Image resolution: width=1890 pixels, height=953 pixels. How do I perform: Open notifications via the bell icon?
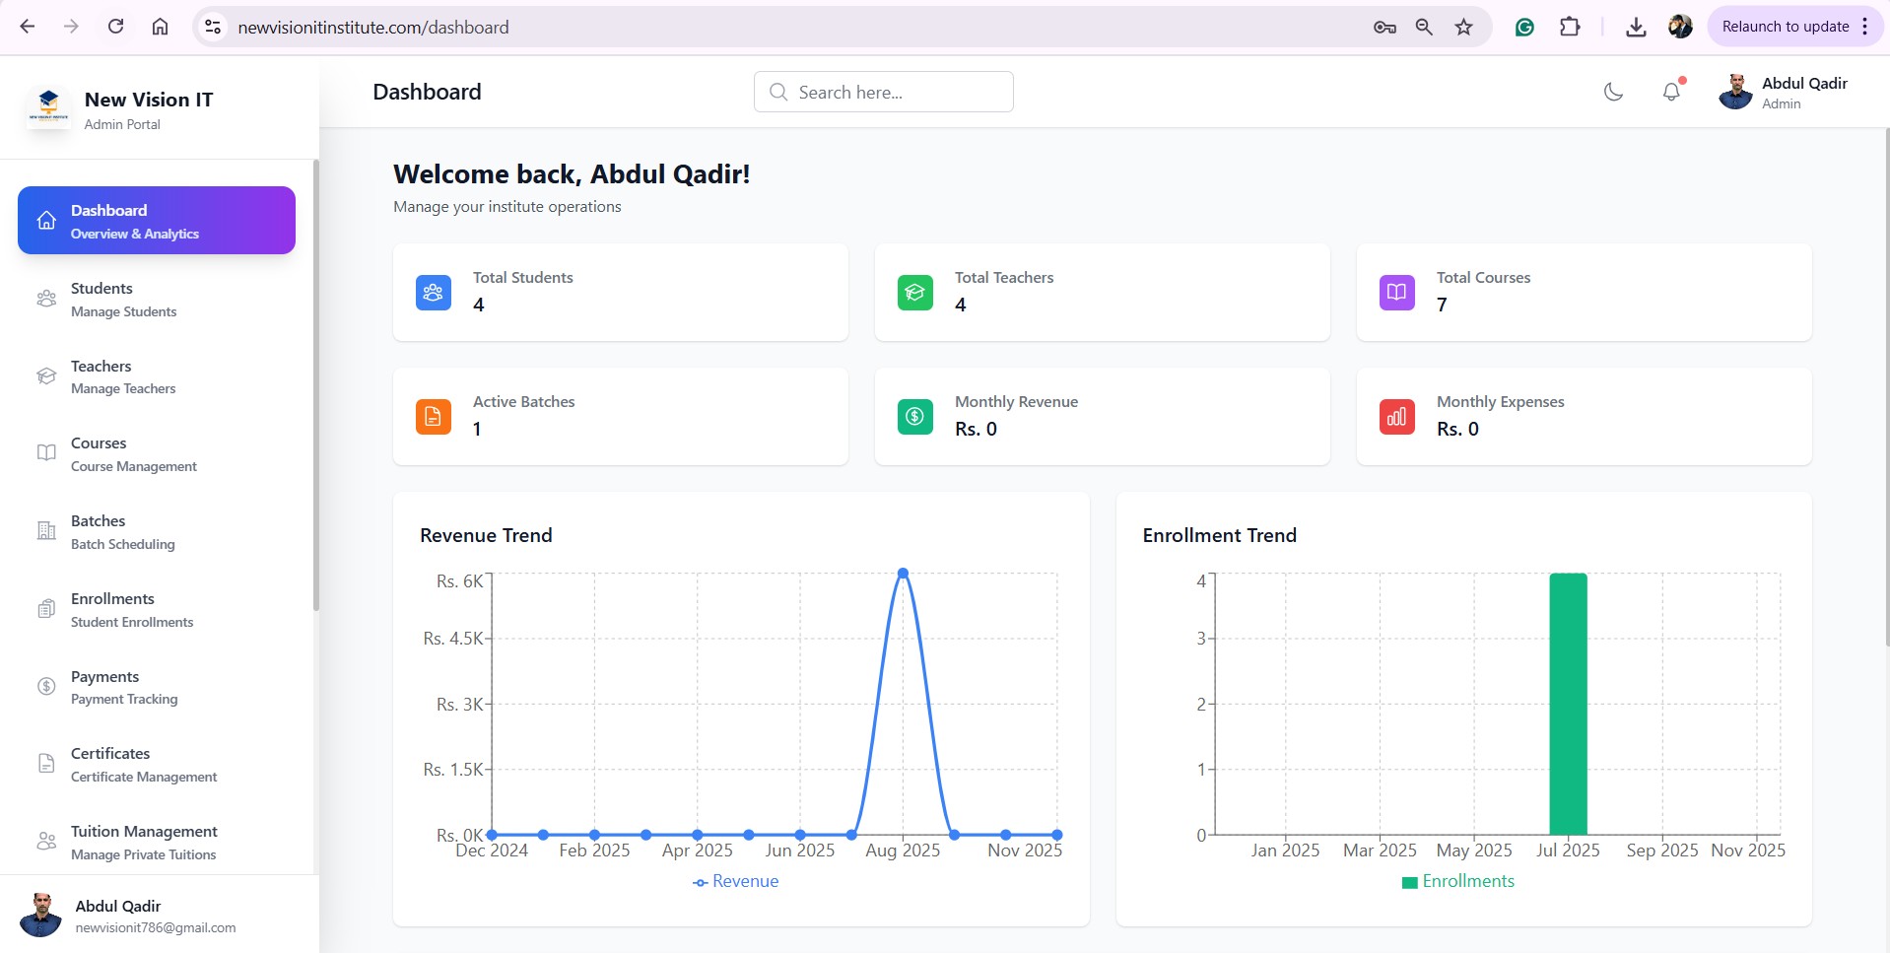[1671, 92]
